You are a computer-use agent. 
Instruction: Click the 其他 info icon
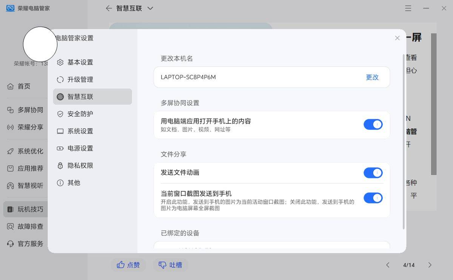[x=60, y=183]
